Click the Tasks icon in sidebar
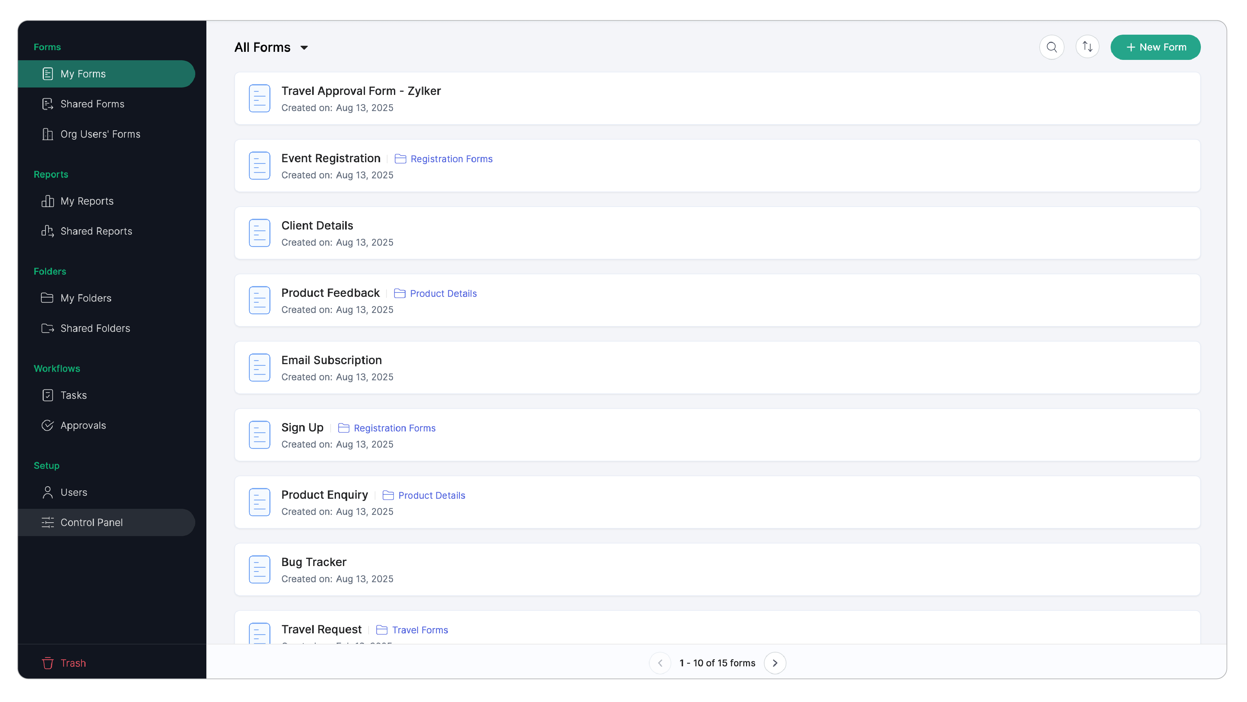This screenshot has width=1247, height=702. [x=47, y=395]
